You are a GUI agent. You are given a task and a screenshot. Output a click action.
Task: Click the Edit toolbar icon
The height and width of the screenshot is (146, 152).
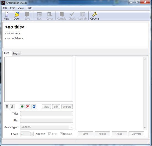coord(39,16)
